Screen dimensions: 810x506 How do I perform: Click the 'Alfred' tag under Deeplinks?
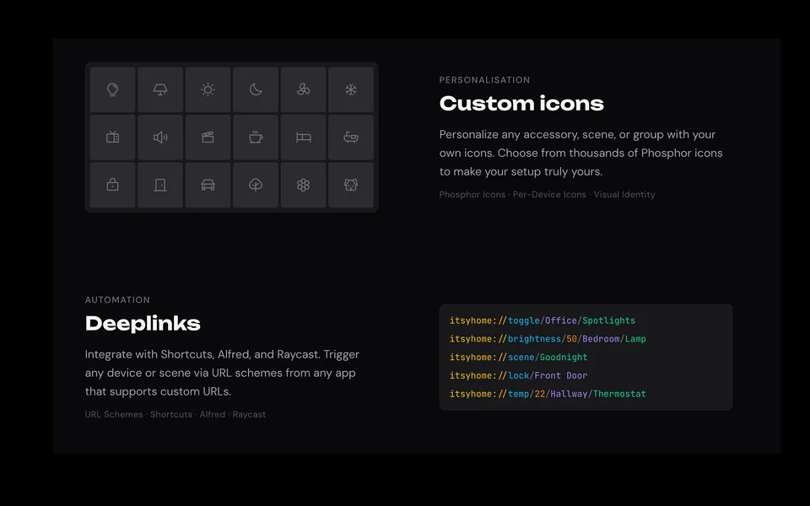coord(213,415)
